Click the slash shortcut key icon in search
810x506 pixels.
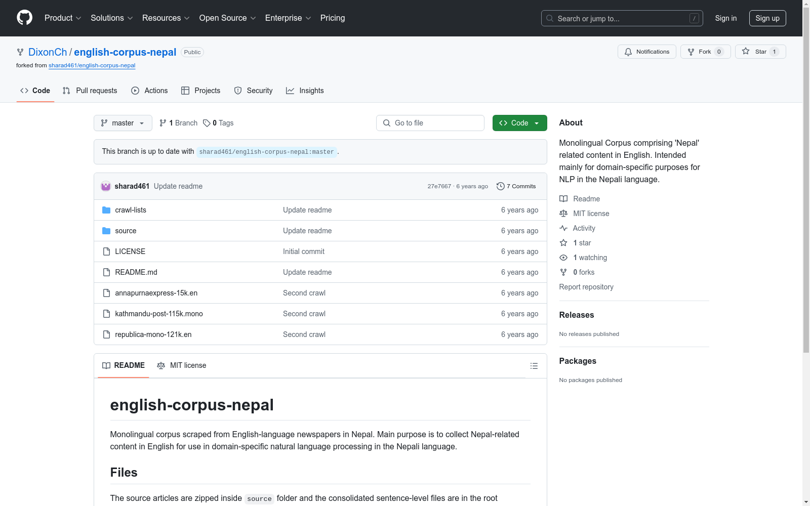694,18
